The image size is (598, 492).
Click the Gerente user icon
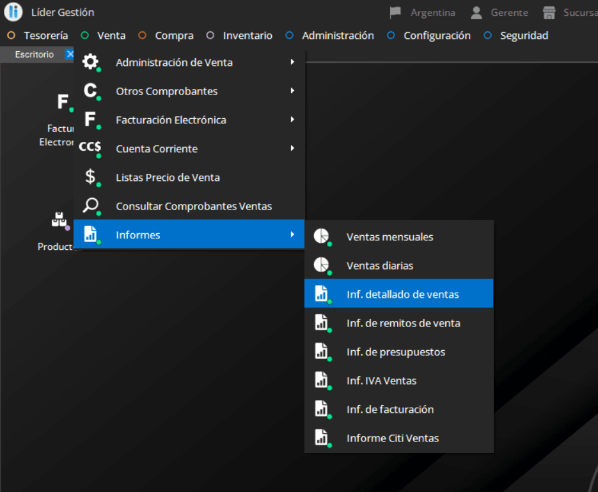(476, 13)
